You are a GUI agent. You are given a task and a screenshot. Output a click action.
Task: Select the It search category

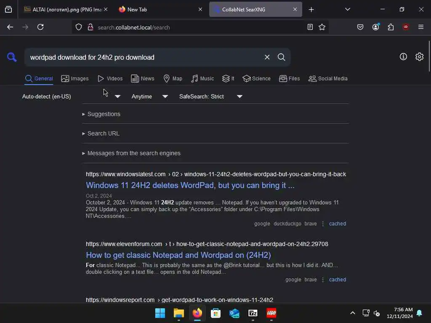coord(228,79)
